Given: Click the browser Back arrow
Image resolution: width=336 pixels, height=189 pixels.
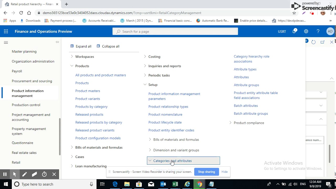Looking at the screenshot, I should click(5, 13).
